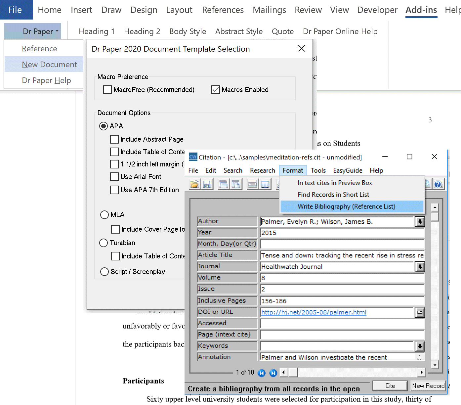Viewport: 461px width, 405px height.
Task: Check Include Abstract Page option
Action: coord(114,139)
